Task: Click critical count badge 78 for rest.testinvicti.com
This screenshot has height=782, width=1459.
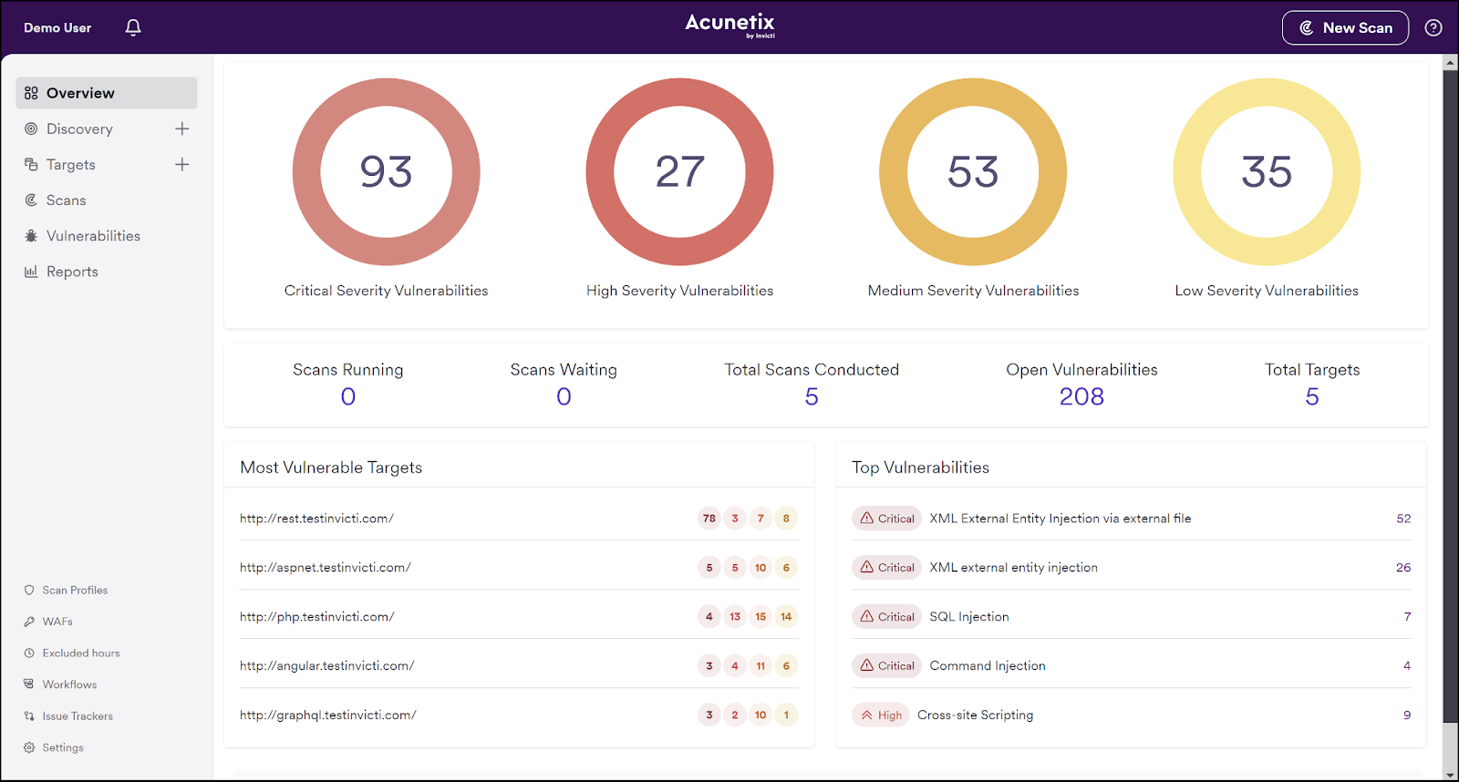Action: 709,519
